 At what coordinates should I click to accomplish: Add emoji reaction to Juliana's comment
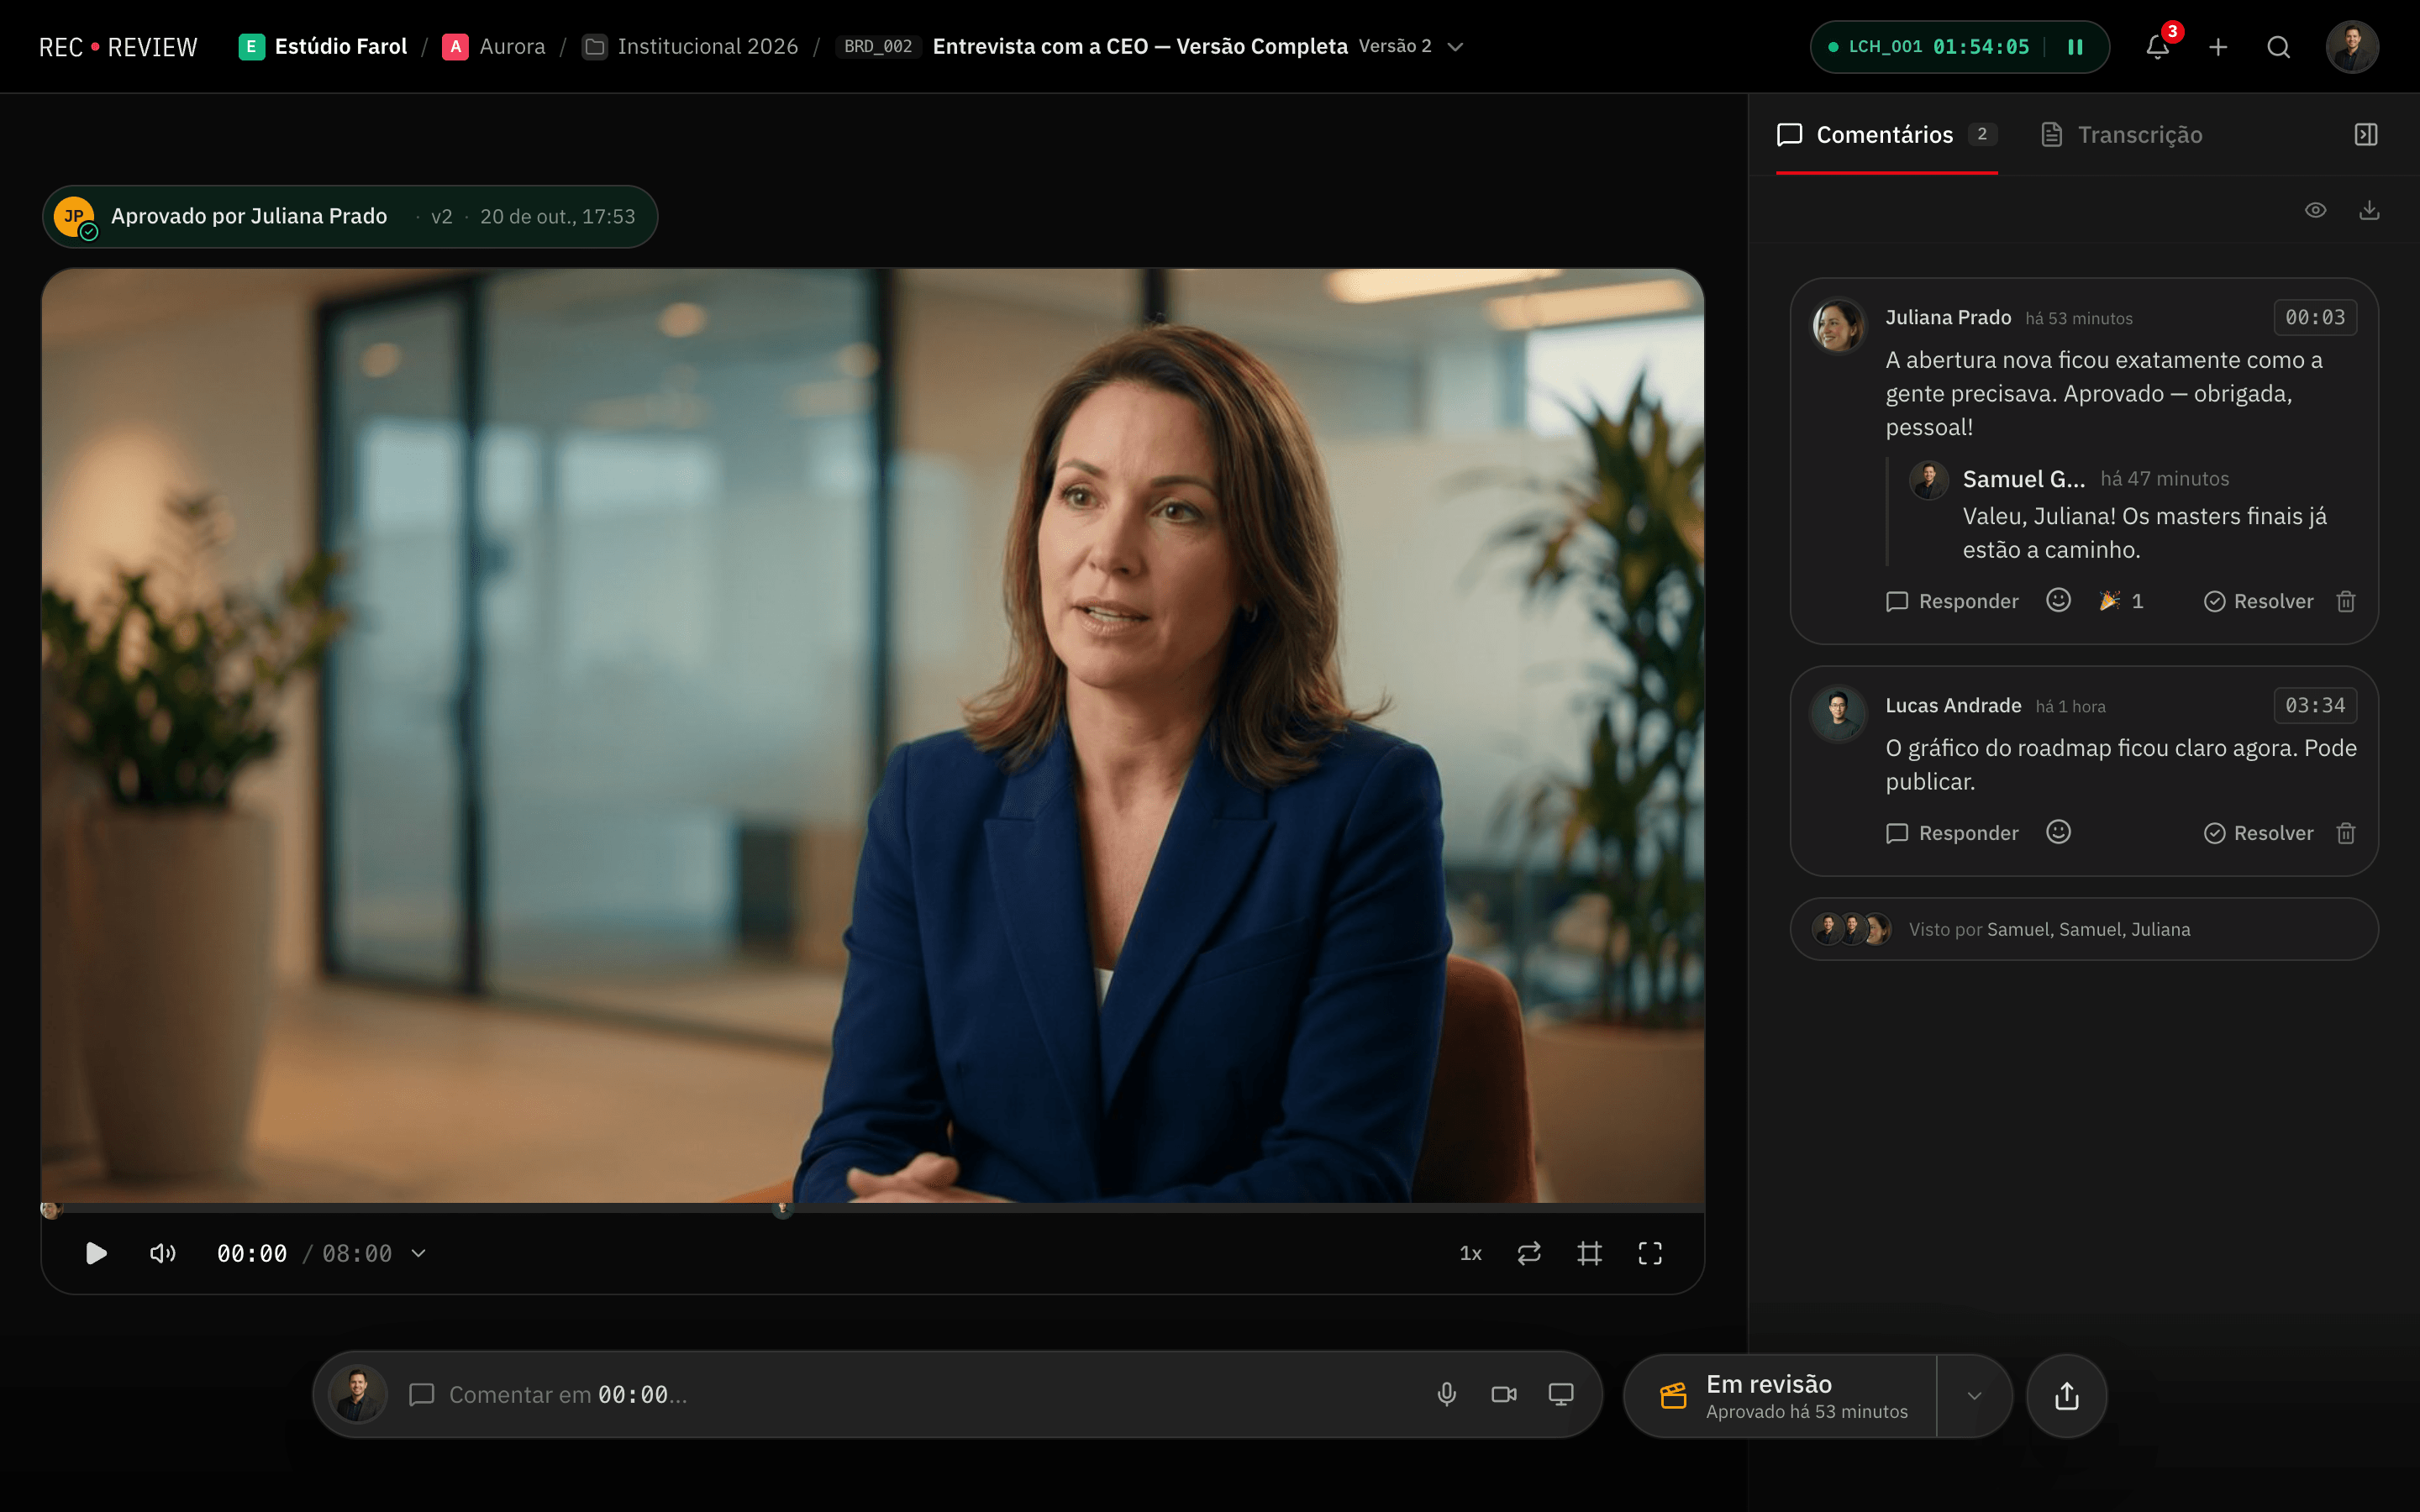2058,600
